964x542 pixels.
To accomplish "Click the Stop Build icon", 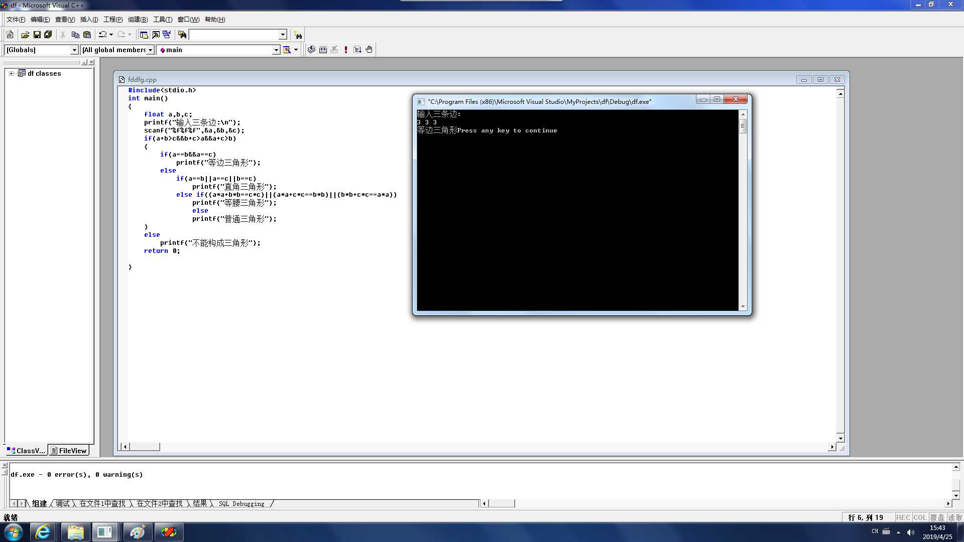I will click(334, 50).
